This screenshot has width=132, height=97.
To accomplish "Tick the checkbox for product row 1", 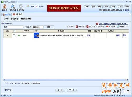I will pyautogui.click(x=14, y=35).
